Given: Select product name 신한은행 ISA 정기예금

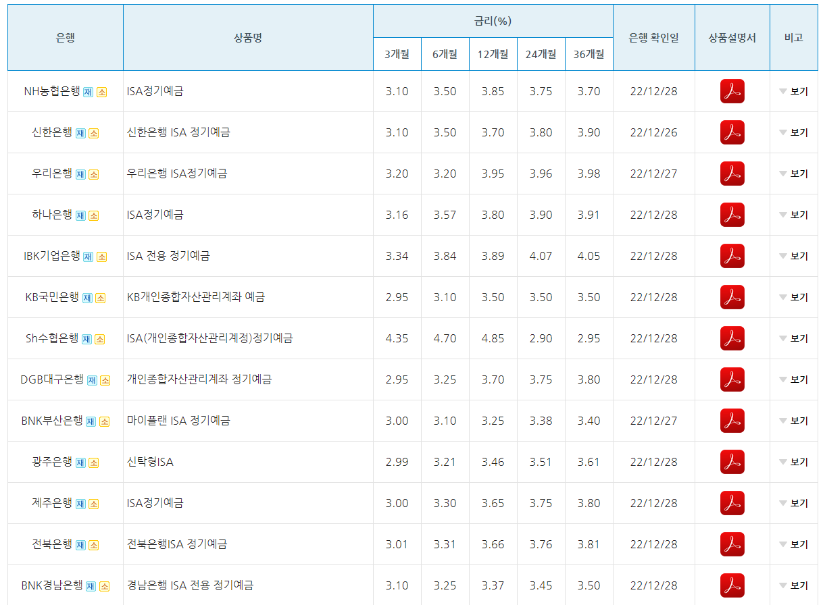Looking at the screenshot, I should [x=178, y=132].
